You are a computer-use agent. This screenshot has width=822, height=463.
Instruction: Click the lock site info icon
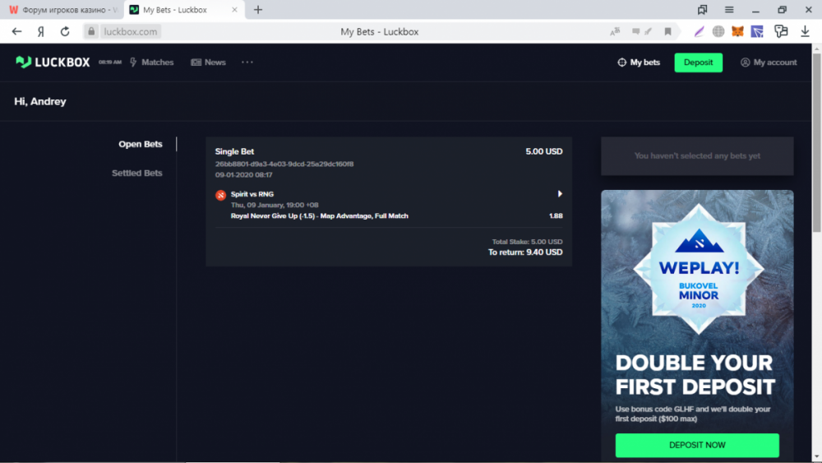click(x=91, y=31)
